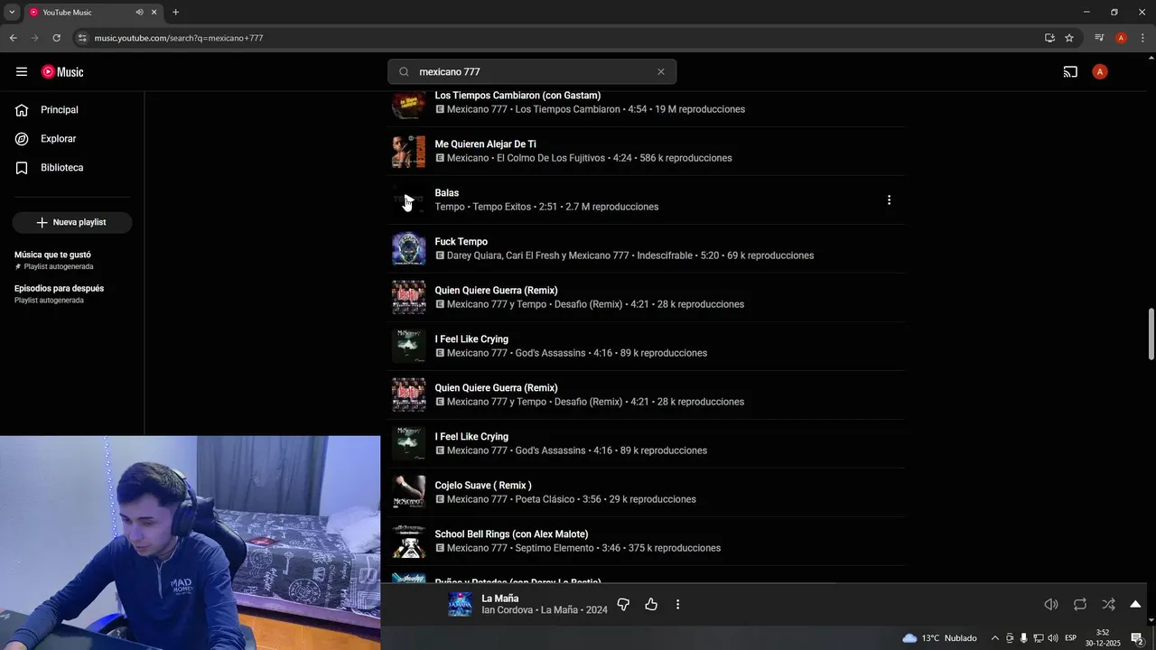This screenshot has width=1156, height=650.
Task: Open the Meet Now camera tray icon
Action: [1010, 638]
